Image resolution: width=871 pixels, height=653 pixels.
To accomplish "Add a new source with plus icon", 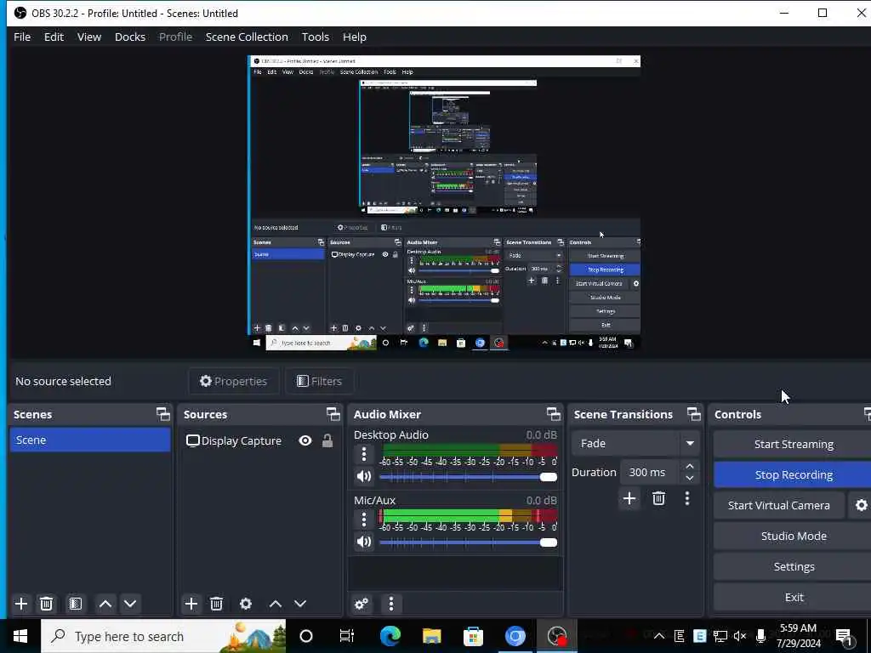I will 191,604.
